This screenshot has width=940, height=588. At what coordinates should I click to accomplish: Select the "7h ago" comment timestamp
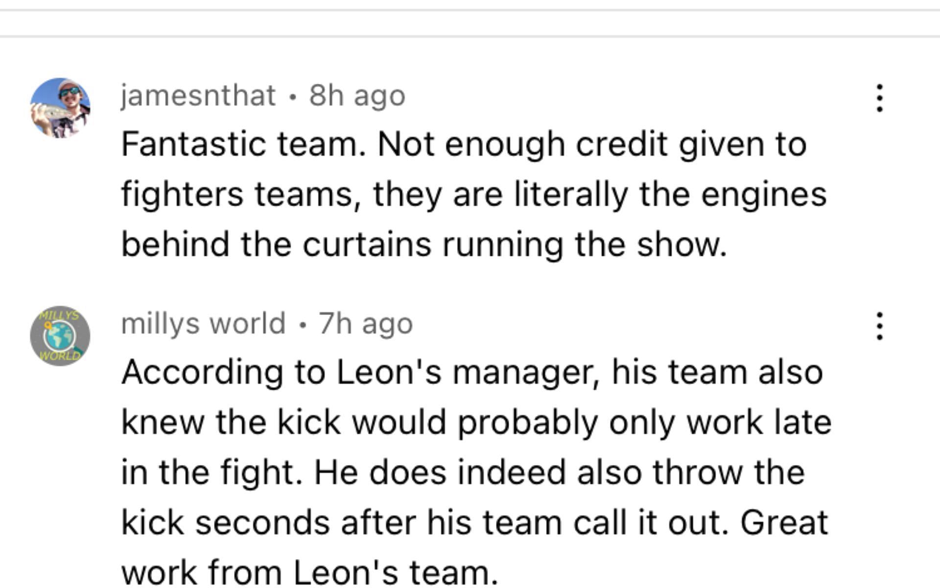(366, 323)
